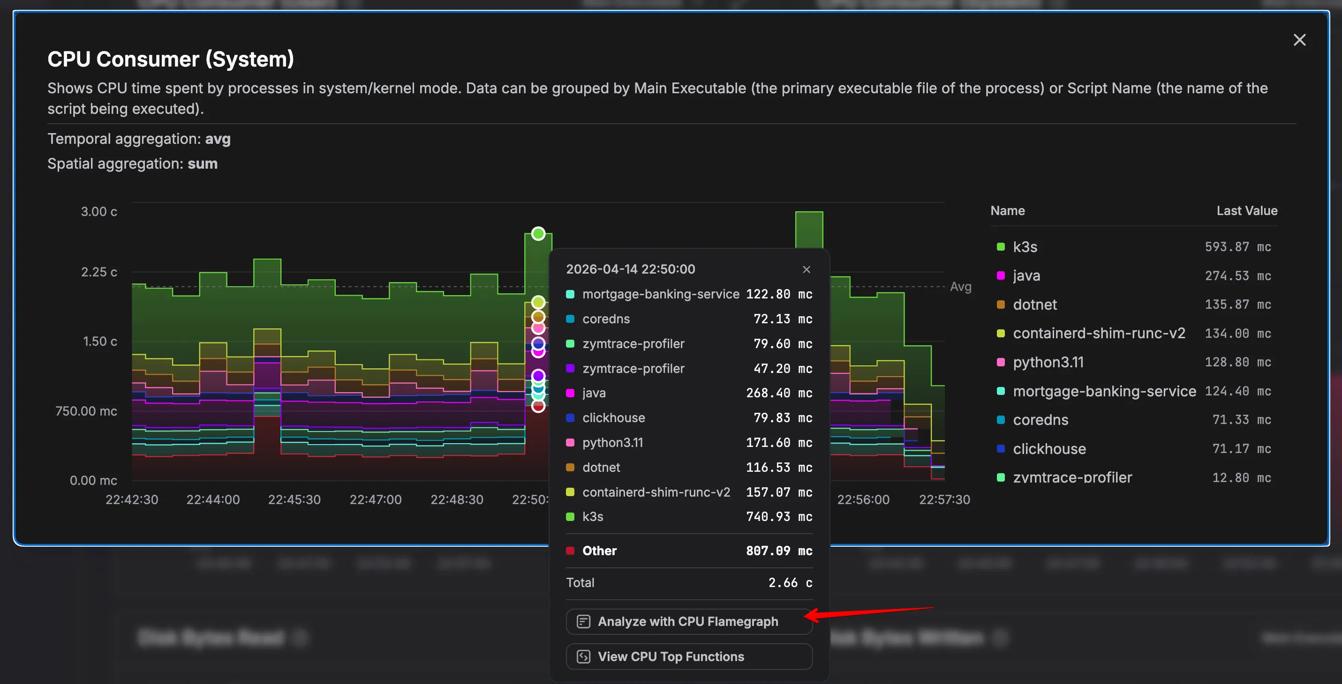Click the Name column header in legend
The width and height of the screenshot is (1342, 684).
tap(1008, 211)
